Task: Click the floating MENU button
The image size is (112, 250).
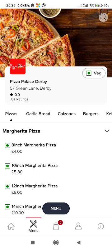Action: (56, 208)
